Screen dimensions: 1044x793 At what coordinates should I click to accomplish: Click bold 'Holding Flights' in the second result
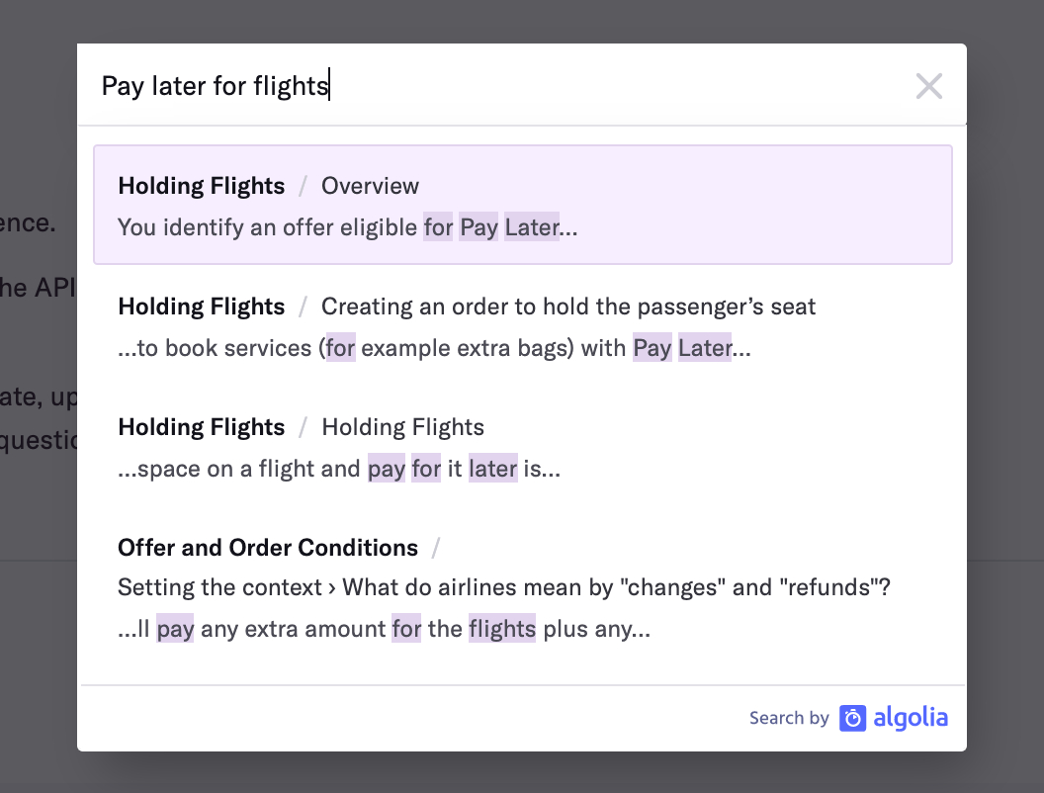coord(201,307)
